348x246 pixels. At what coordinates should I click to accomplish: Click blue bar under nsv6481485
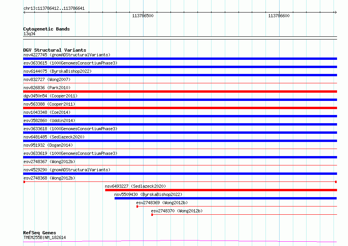click(x=180, y=141)
